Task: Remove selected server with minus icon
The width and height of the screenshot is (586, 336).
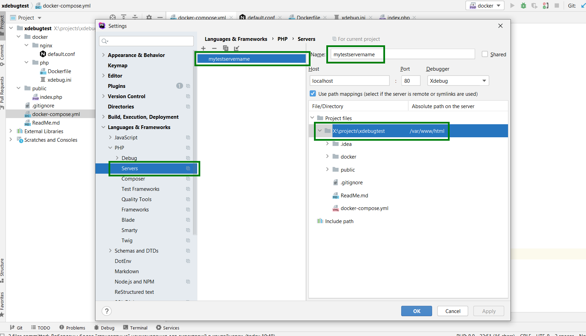Action: click(214, 48)
